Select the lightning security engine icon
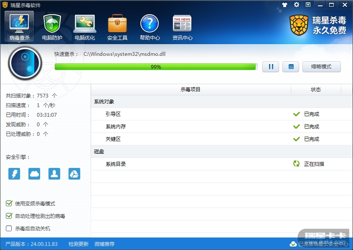Image resolution: width=353 pixels, height=250 pixels. pos(14,174)
